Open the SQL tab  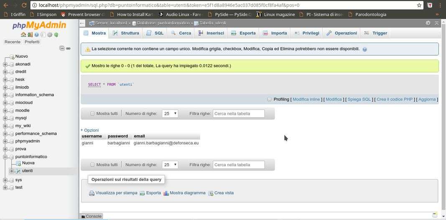(x=155, y=33)
